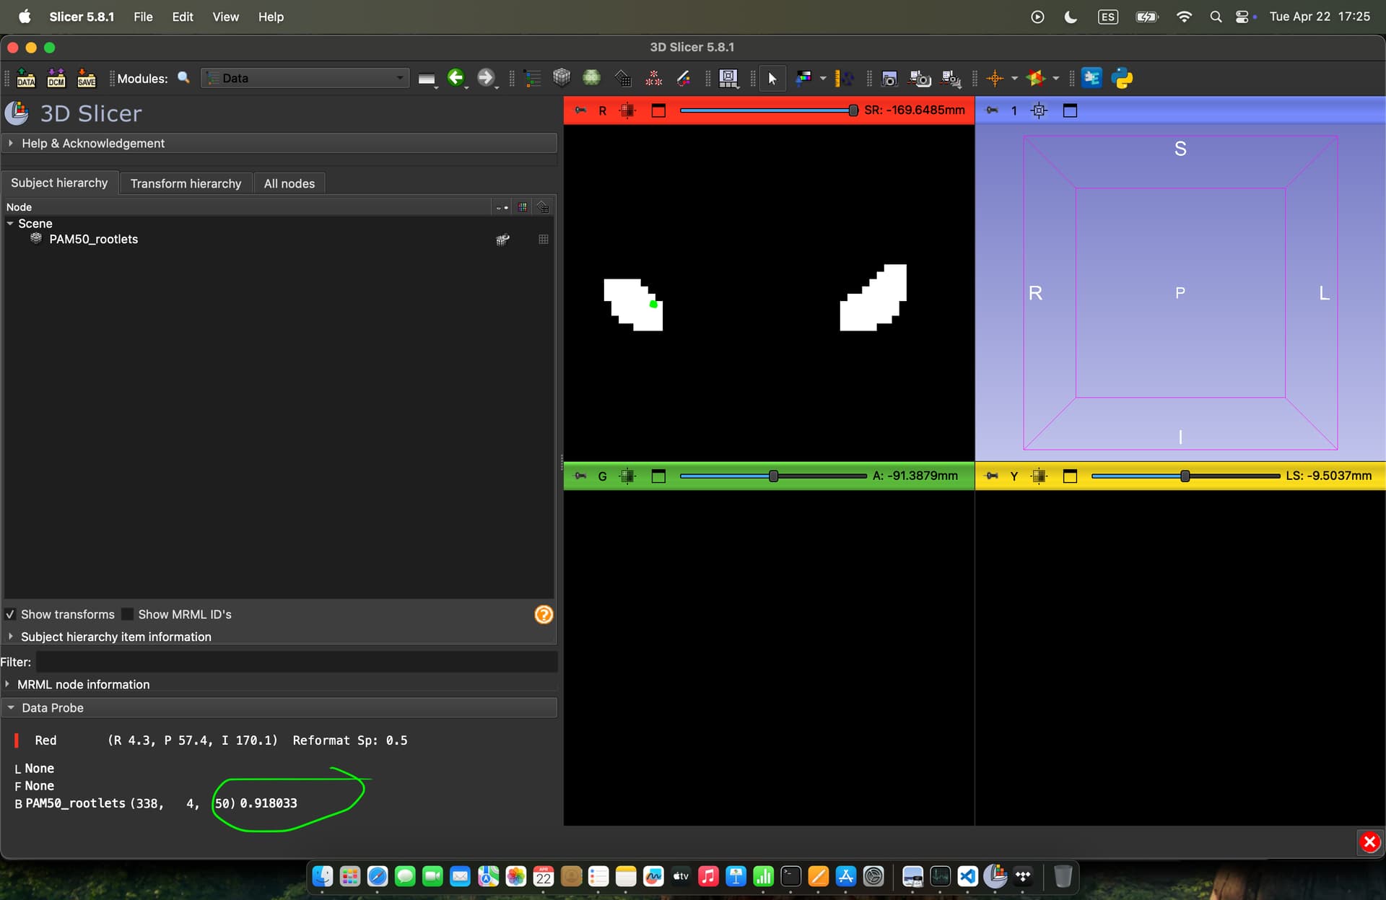
Task: Maximize the Green slice view
Action: 658,476
